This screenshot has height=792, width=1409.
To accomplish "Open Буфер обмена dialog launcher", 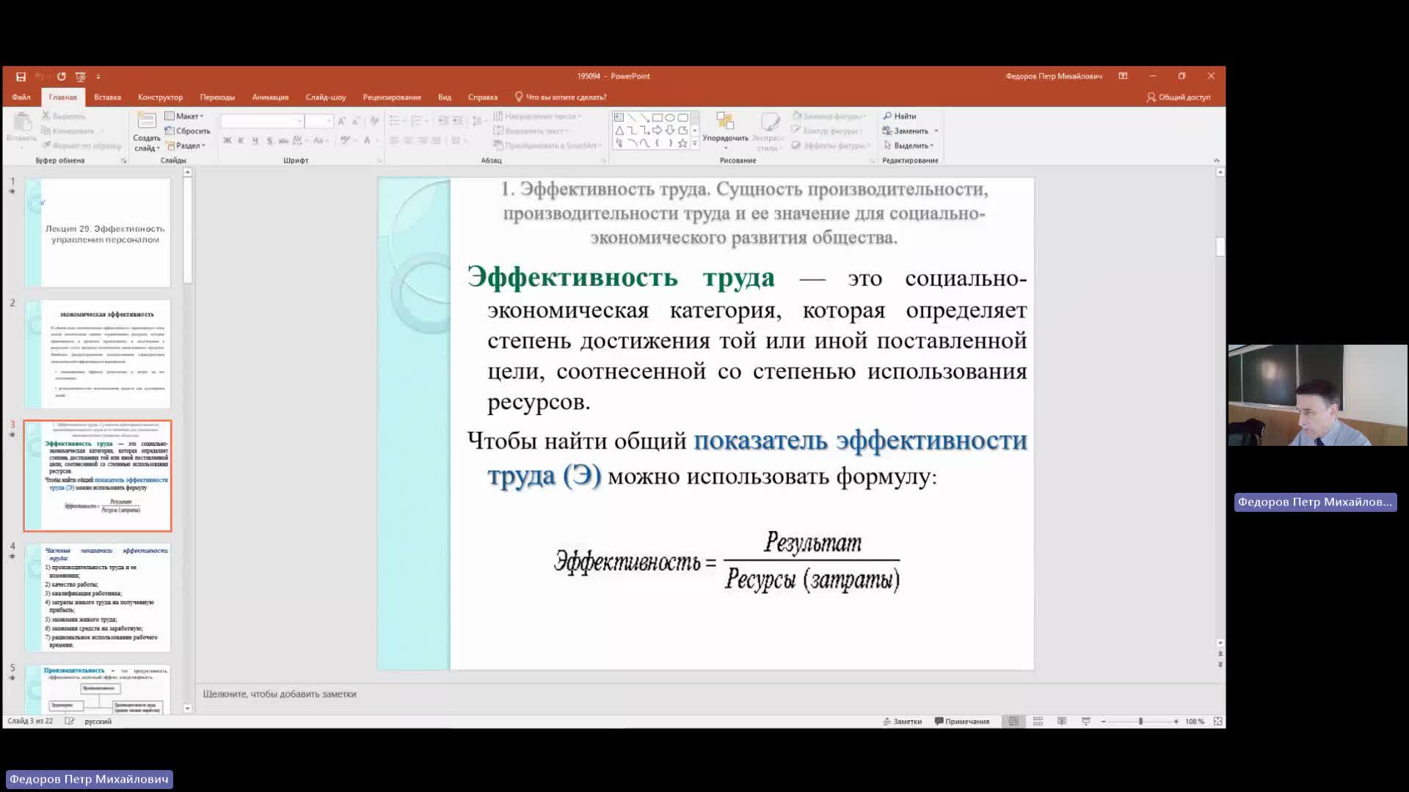I will coord(123,161).
